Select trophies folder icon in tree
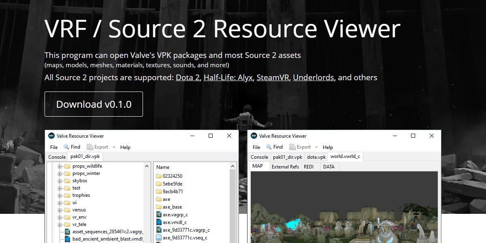Image resolution: width=486 pixels, height=243 pixels. (67, 195)
